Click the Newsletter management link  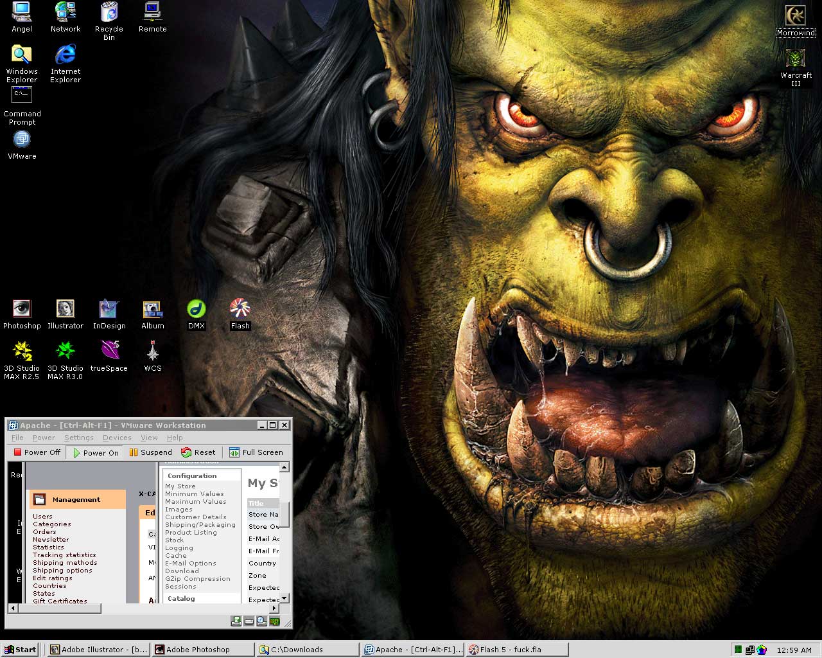pos(51,540)
